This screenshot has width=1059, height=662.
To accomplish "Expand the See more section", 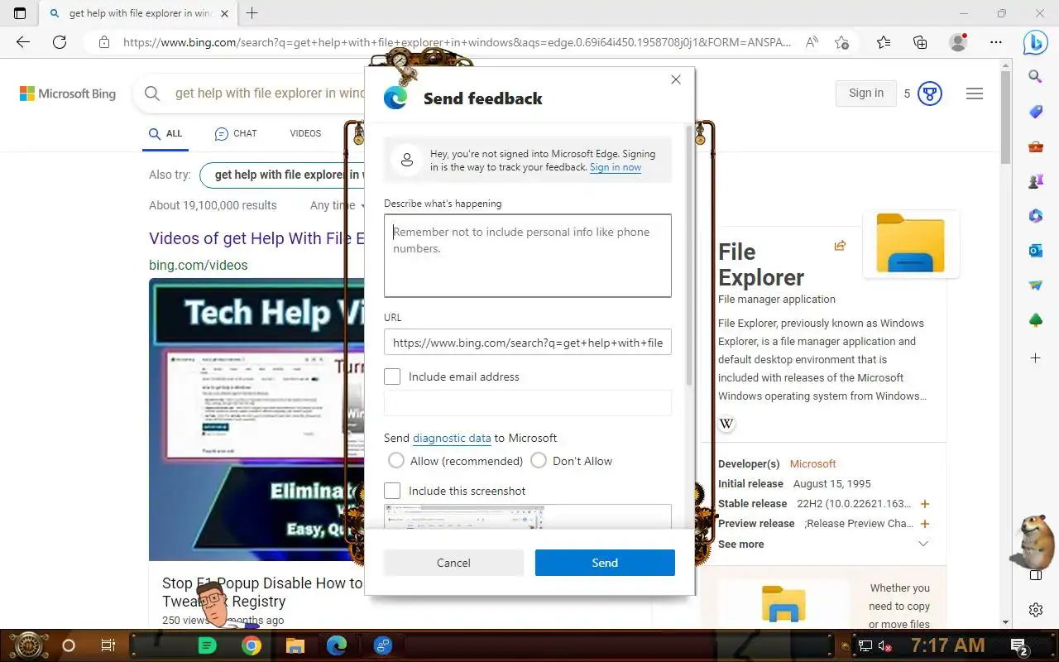I will 824,544.
